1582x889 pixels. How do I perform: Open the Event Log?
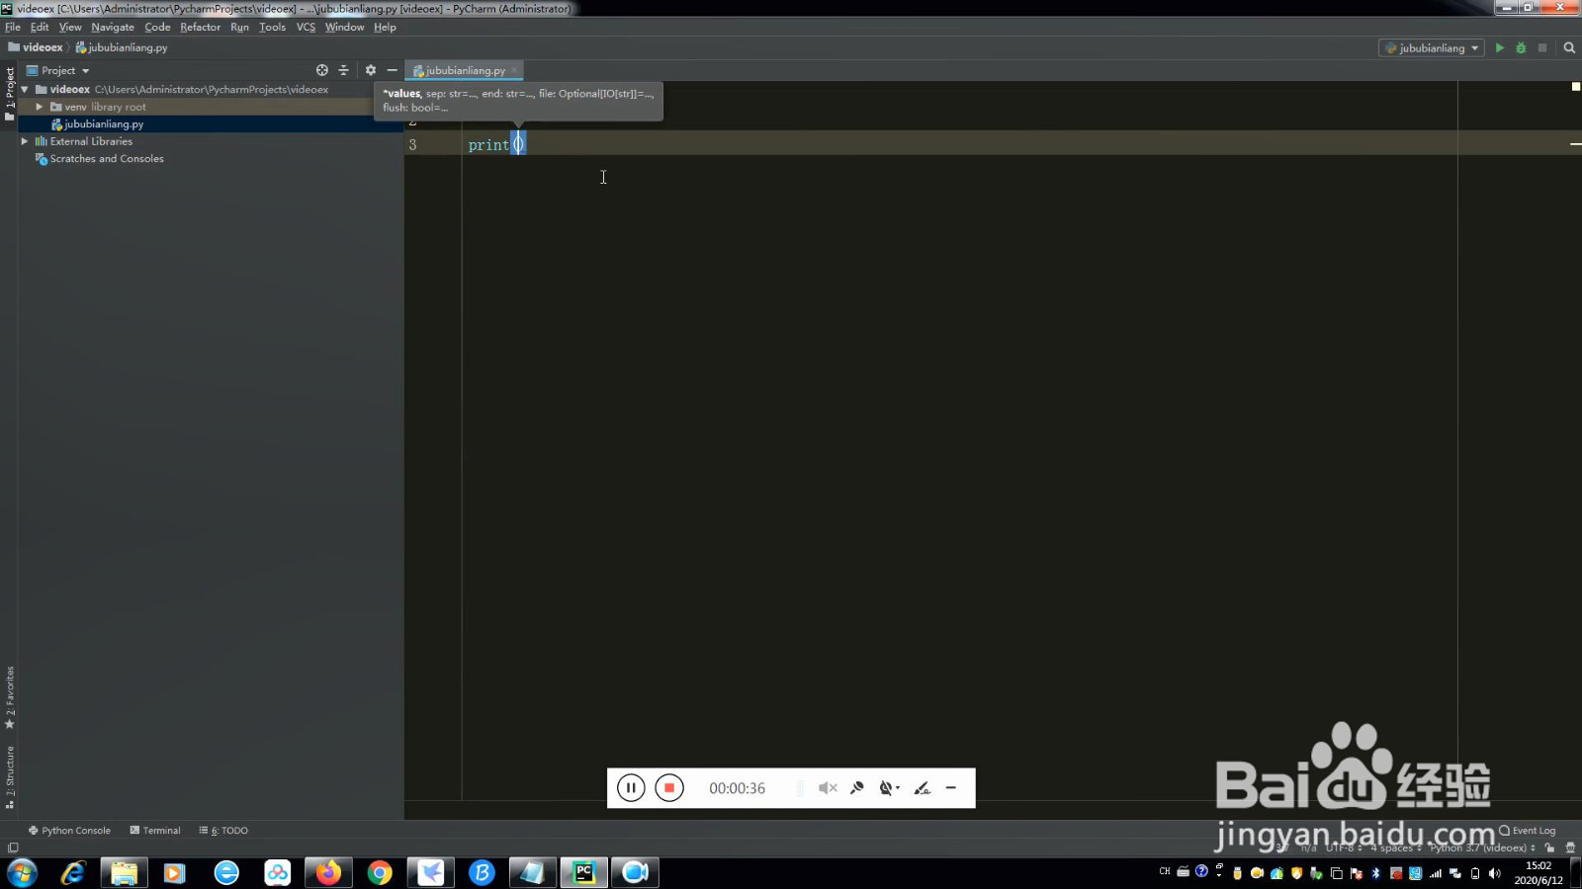[x=1528, y=831]
